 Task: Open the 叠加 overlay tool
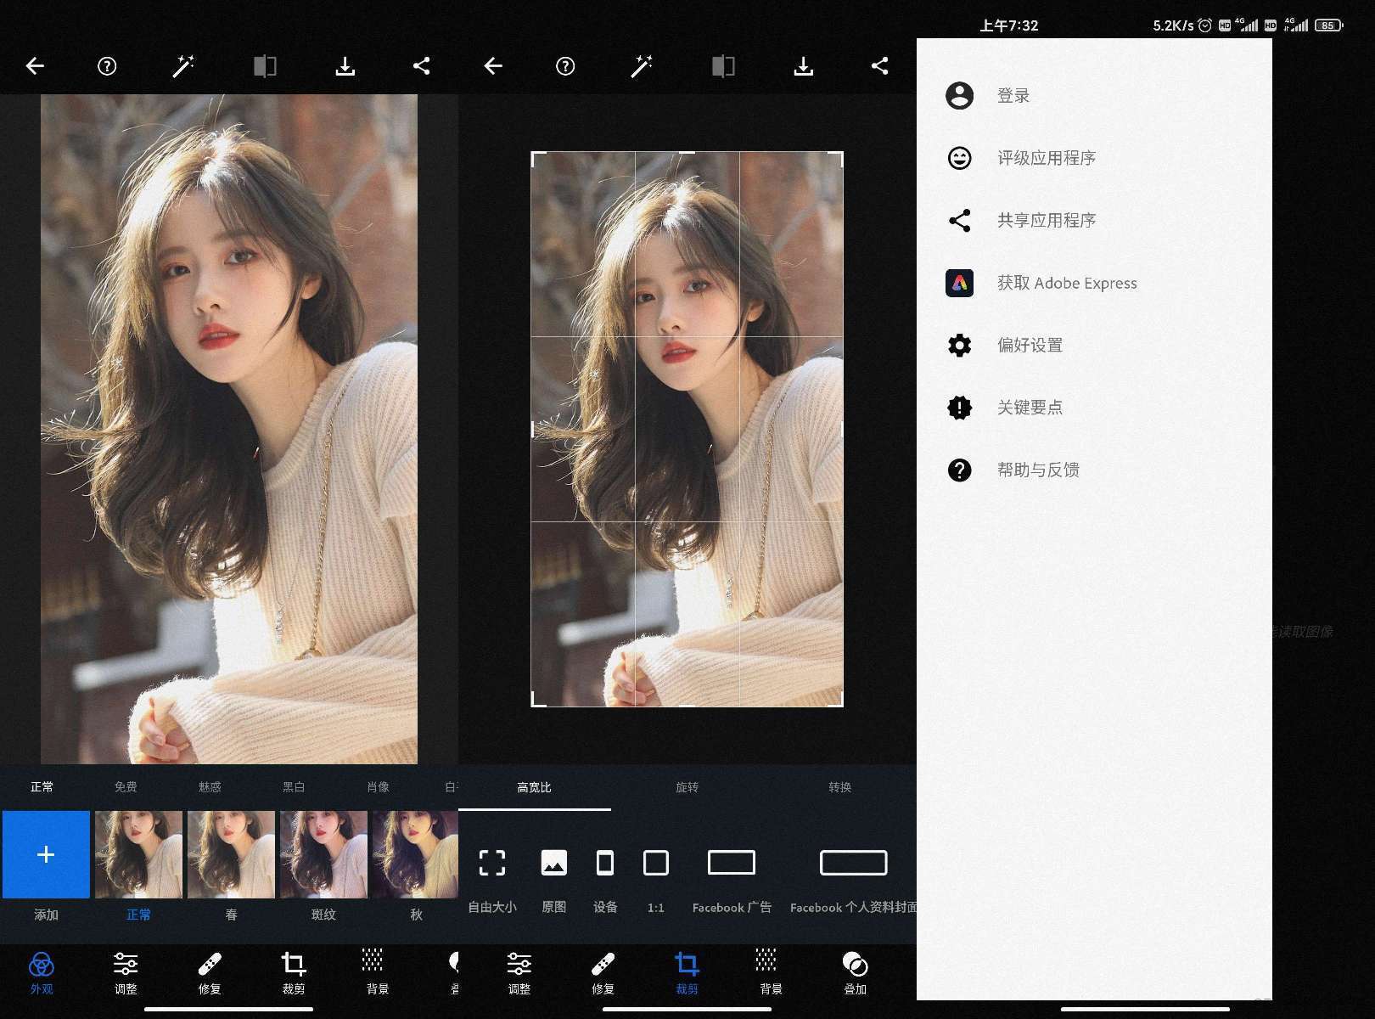pos(855,973)
